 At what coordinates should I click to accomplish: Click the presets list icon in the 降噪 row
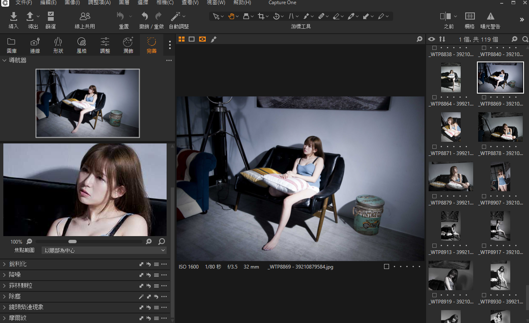point(156,275)
